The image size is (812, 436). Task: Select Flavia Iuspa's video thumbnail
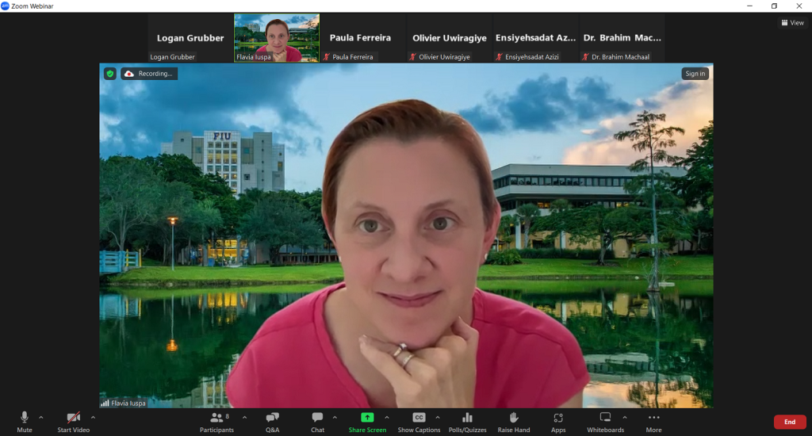[277, 37]
